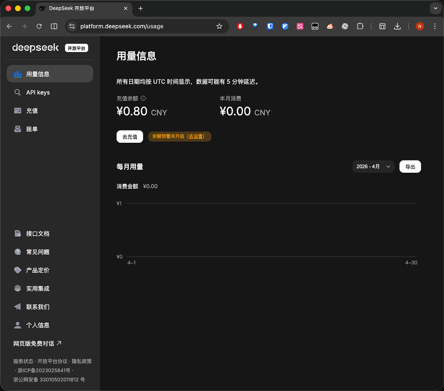Open 开放平台协议 footer link

52,361
